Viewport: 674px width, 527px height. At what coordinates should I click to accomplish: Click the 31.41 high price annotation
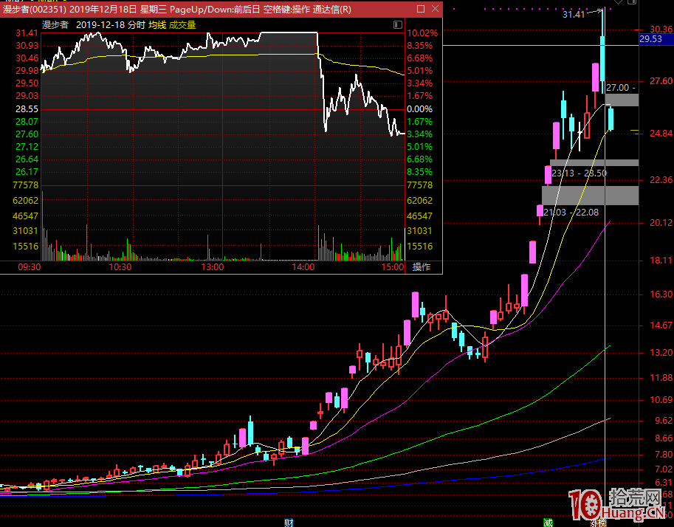click(573, 14)
